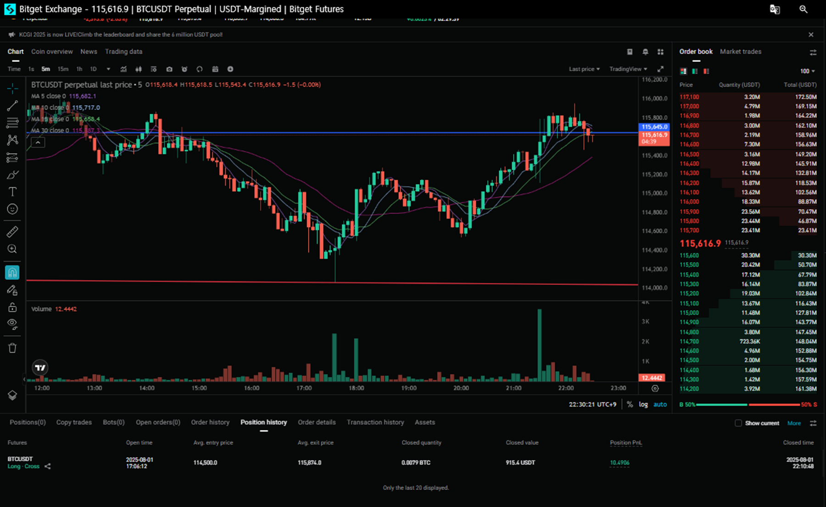Open chart axis settings gear
Screen dimensions: 826x507
click(x=655, y=389)
